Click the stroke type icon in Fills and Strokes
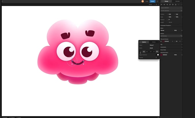This screenshot has height=118, width=195. [x=161, y=41]
